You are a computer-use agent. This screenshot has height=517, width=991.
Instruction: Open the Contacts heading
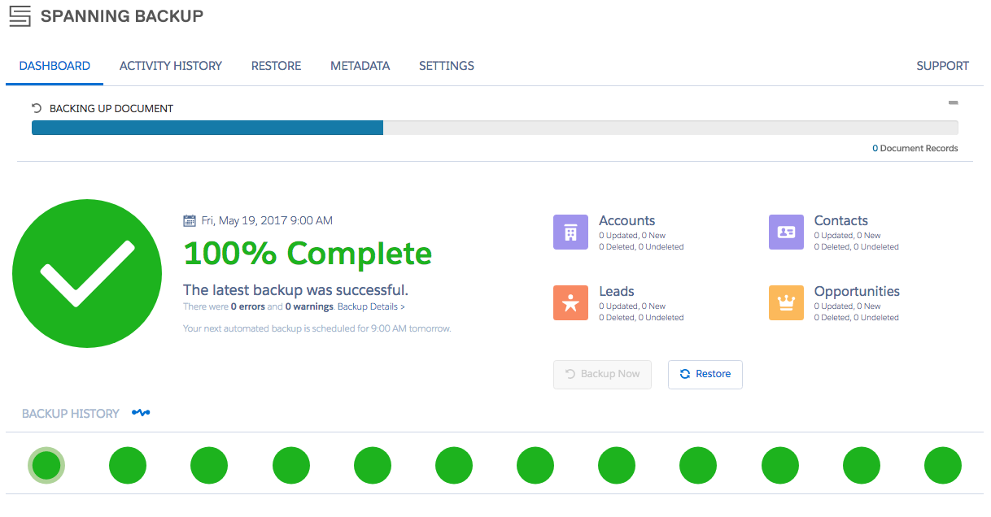pyautogui.click(x=840, y=220)
